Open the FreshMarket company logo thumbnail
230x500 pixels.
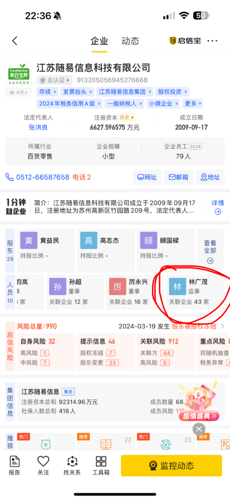click(x=19, y=75)
